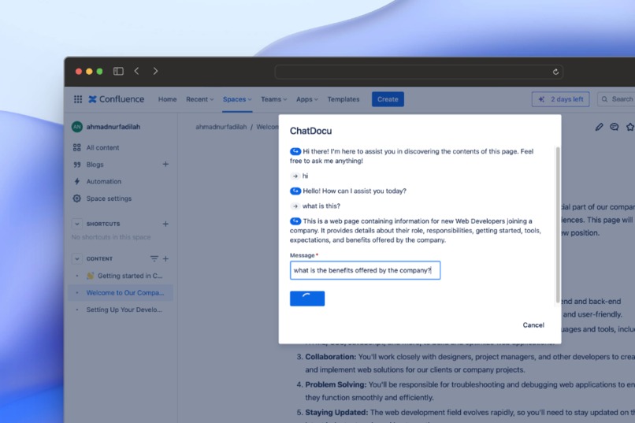Click 'No shortcuts in this space' text
The height and width of the screenshot is (423, 635).
pyautogui.click(x=111, y=237)
